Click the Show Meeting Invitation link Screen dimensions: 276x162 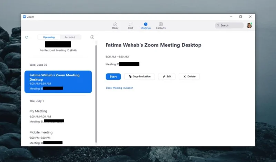click(x=119, y=88)
